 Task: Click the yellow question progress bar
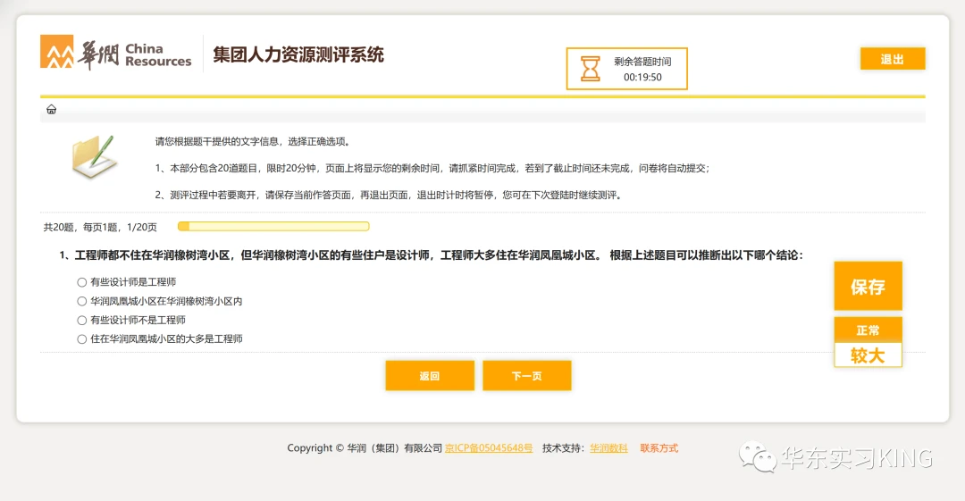[x=273, y=227]
